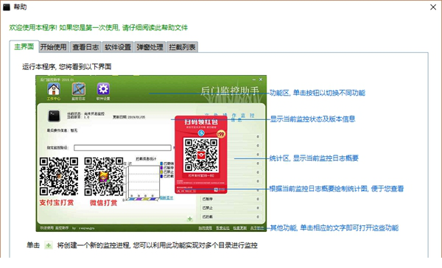
Task: Click the 后门监控助手 banner title
Action: (x=229, y=91)
